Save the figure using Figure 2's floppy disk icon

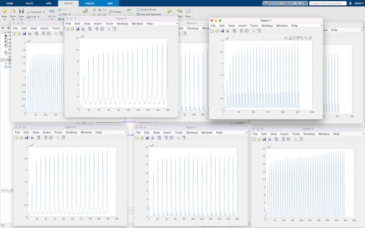click(x=77, y=28)
